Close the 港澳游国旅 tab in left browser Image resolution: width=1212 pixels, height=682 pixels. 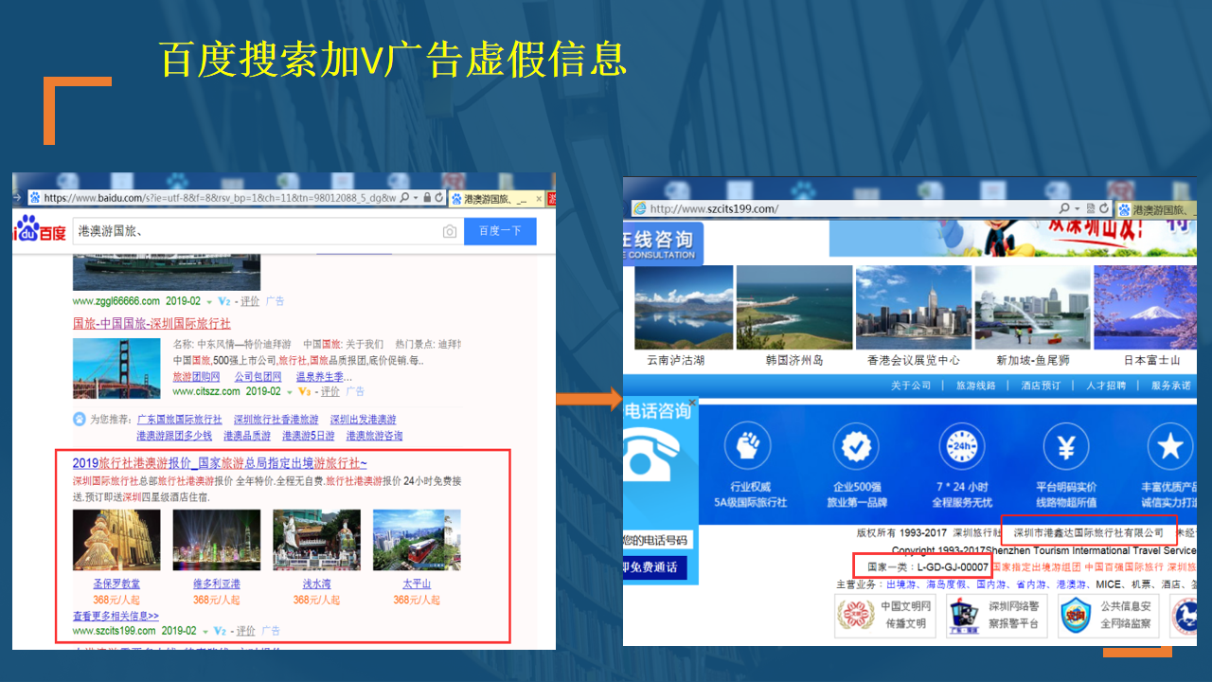(x=540, y=199)
